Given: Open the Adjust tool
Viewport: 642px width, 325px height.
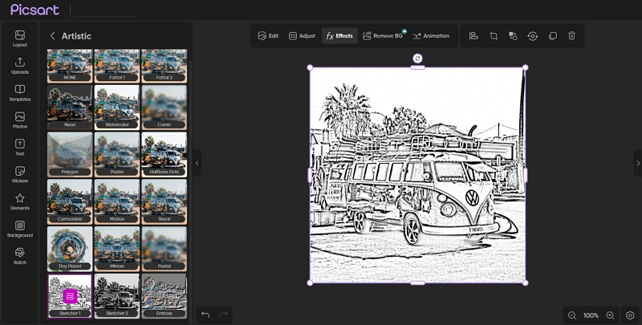Looking at the screenshot, I should 303,36.
